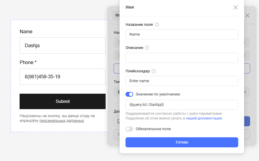Open the Плейсхолдер help tooltip icon

[154, 71]
